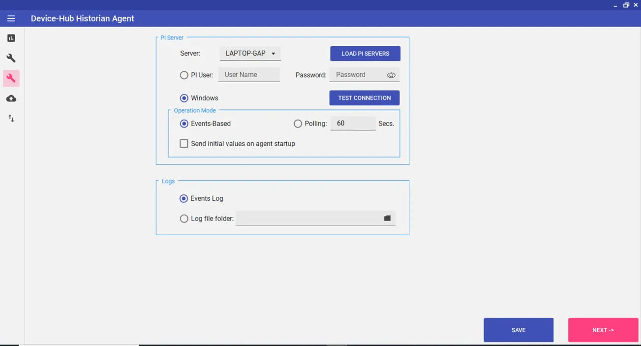This screenshot has width=641, height=346.
Task: Open the up-down arrows transfer sidebar icon
Action: point(11,119)
